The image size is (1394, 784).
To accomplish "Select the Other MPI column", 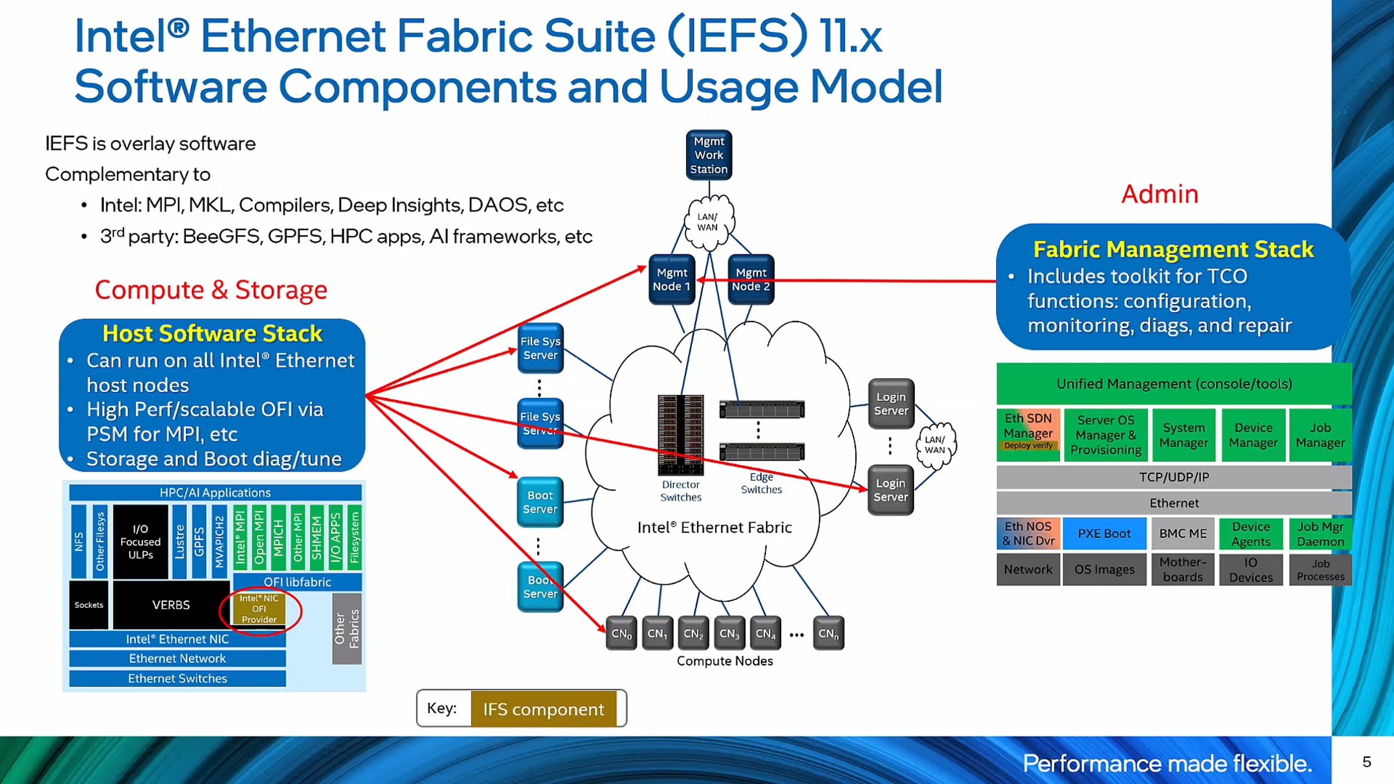I will pos(297,537).
